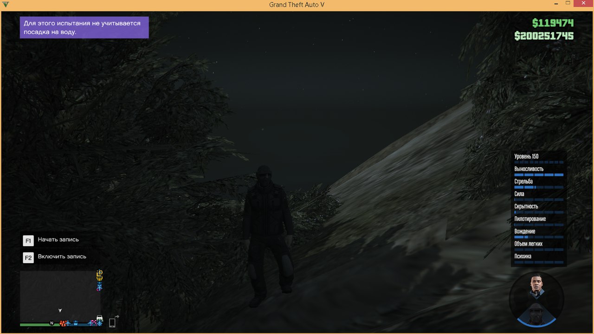The height and width of the screenshot is (334, 594).
Task: Click the yellow blip at minimap top-right
Action: [99, 276]
